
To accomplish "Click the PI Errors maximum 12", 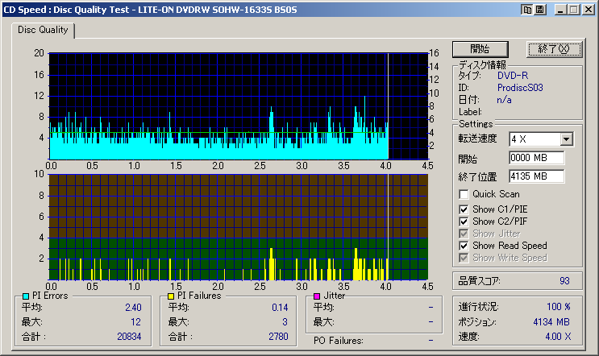I will point(136,322).
